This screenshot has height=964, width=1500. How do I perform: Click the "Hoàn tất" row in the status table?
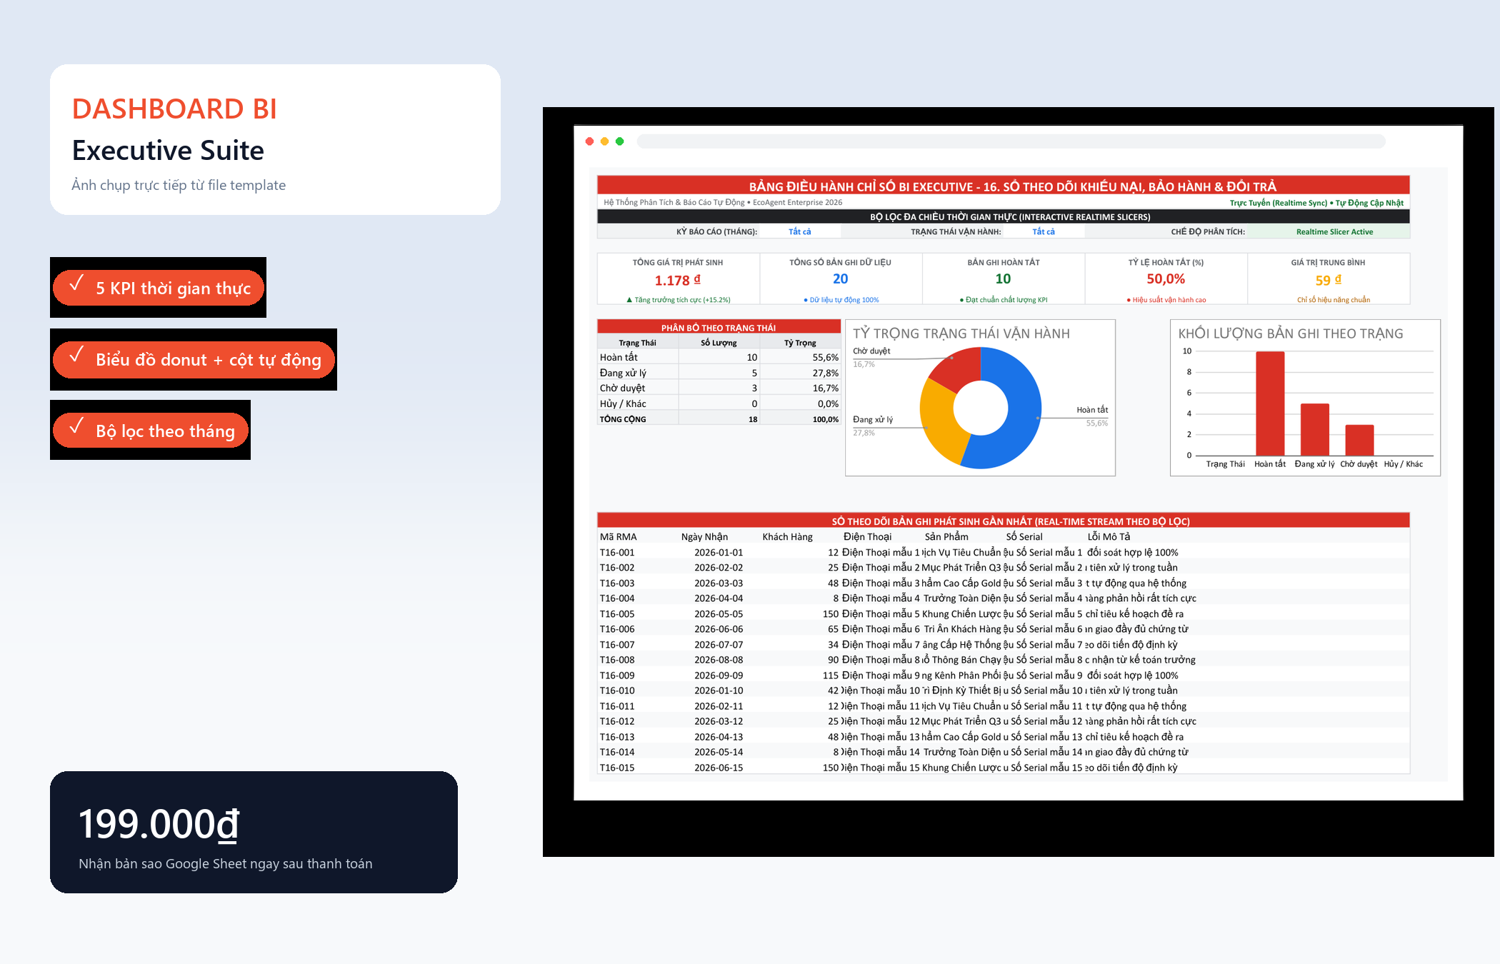point(719,357)
